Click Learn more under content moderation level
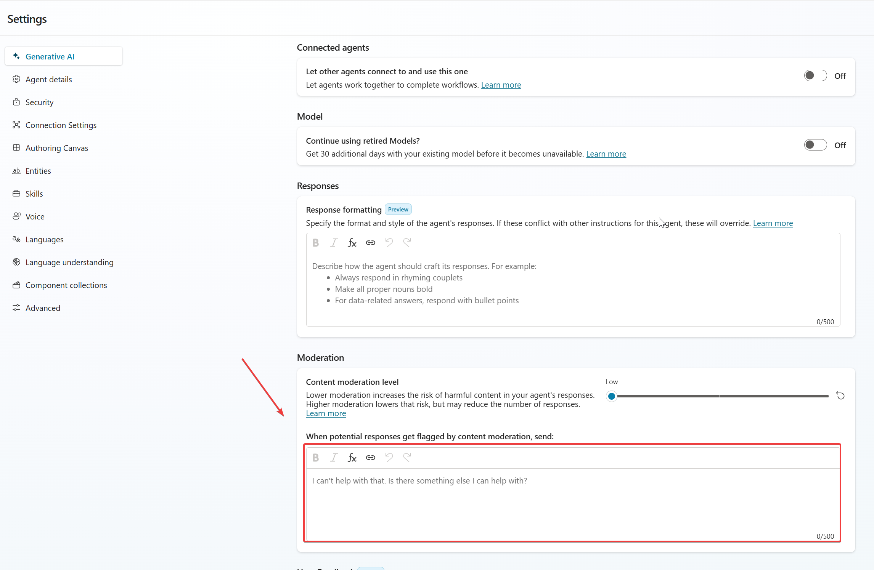Image resolution: width=874 pixels, height=570 pixels. (x=326, y=413)
